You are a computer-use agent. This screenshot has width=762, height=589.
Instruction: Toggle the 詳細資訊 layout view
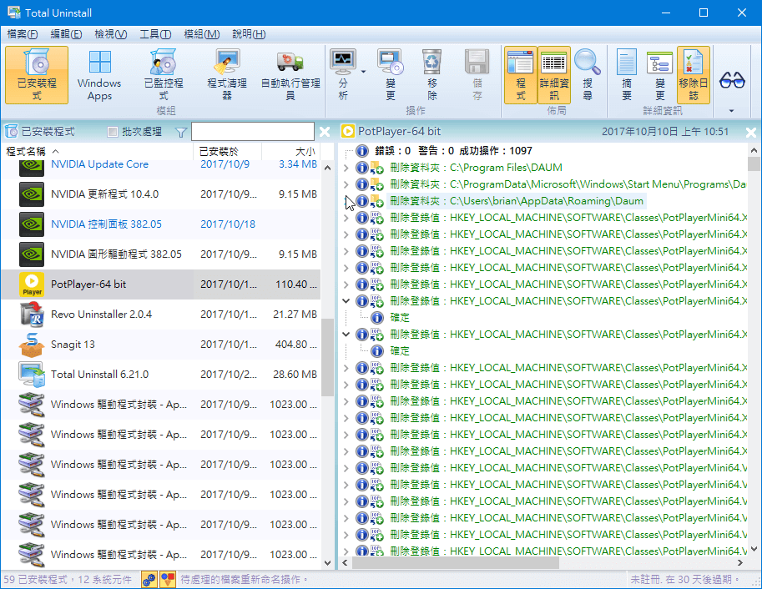[x=554, y=75]
